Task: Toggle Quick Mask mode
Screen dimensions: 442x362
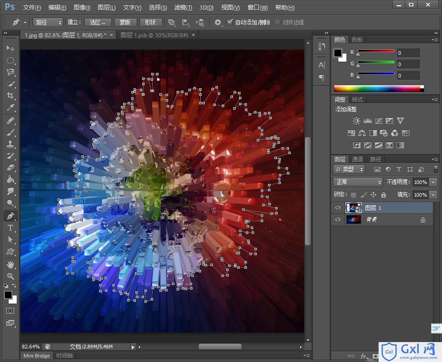Action: 10,311
